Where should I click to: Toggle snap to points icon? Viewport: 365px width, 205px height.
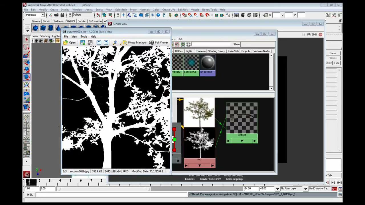coord(196,15)
